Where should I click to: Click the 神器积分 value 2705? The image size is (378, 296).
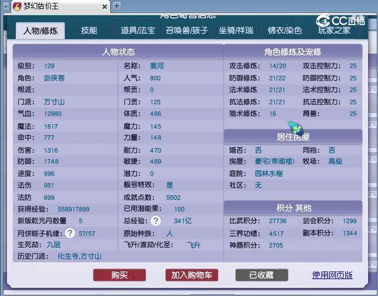pyautogui.click(x=276, y=245)
